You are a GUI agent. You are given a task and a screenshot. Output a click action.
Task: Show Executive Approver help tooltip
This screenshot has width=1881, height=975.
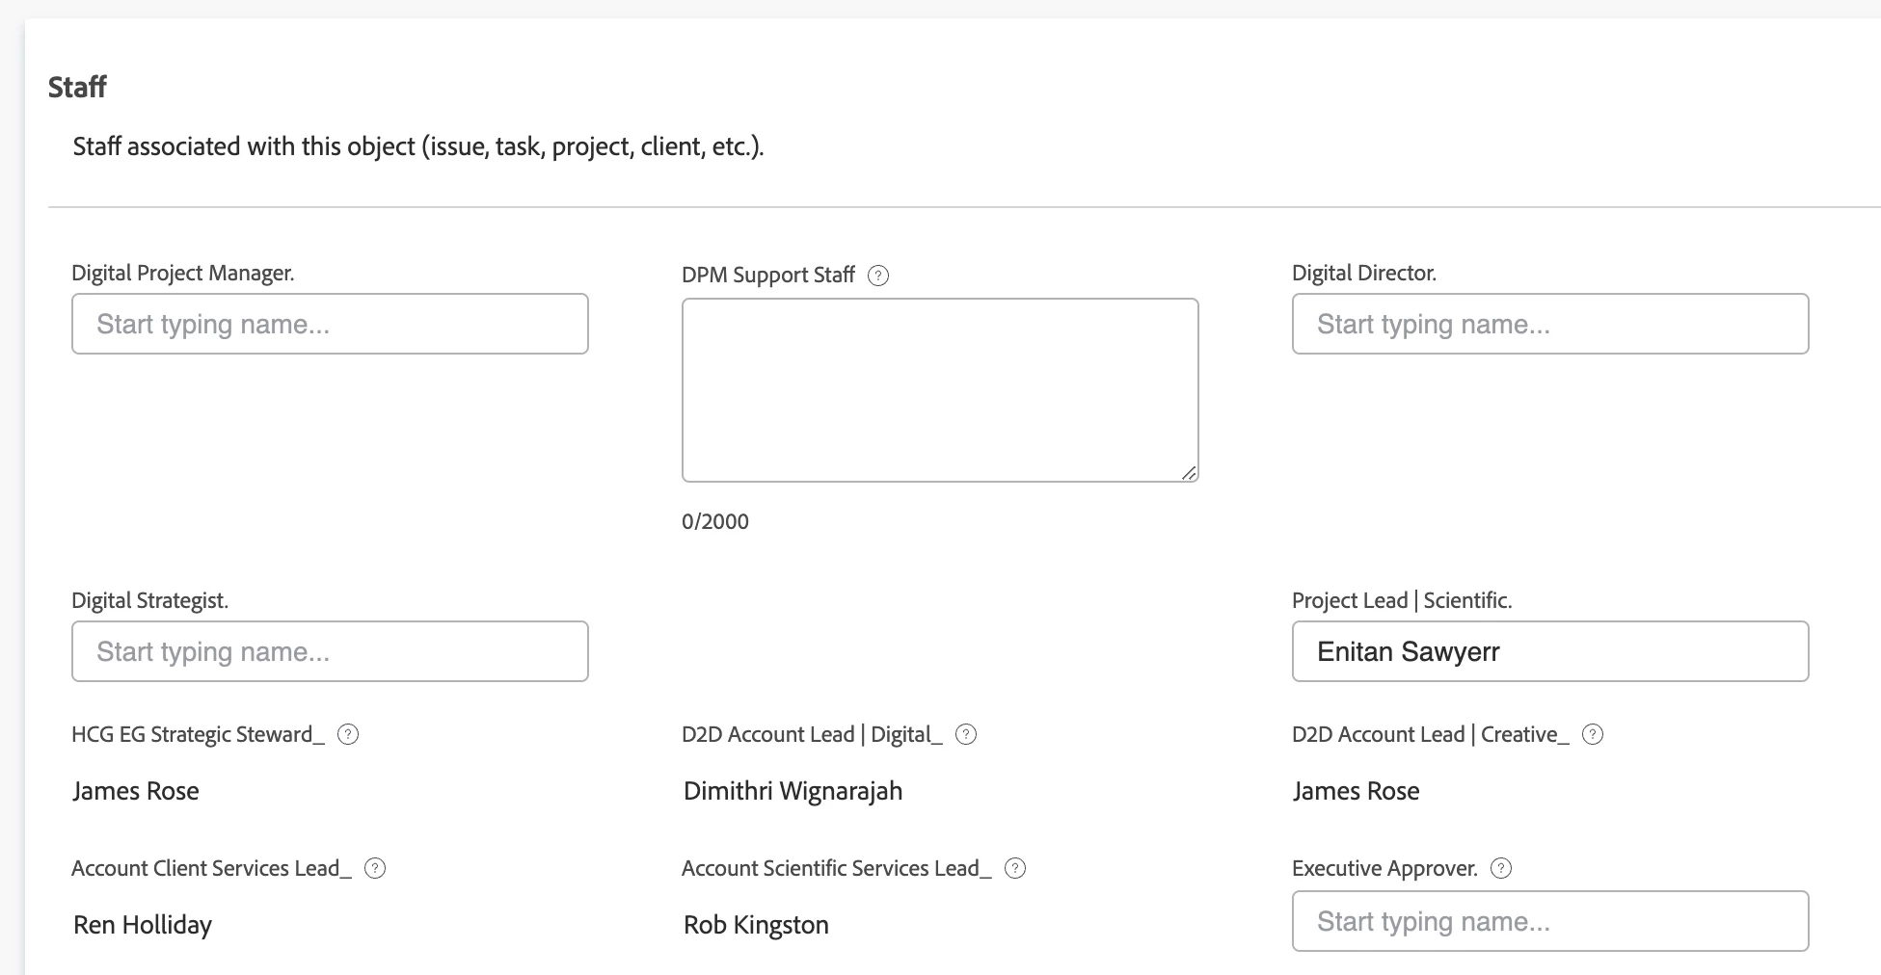[1500, 868]
